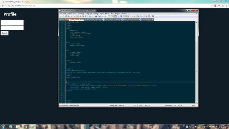The height and width of the screenshot is (129, 229).
Task: Click the Synchronize Vertical Scrolling icon
Action: (109, 16)
